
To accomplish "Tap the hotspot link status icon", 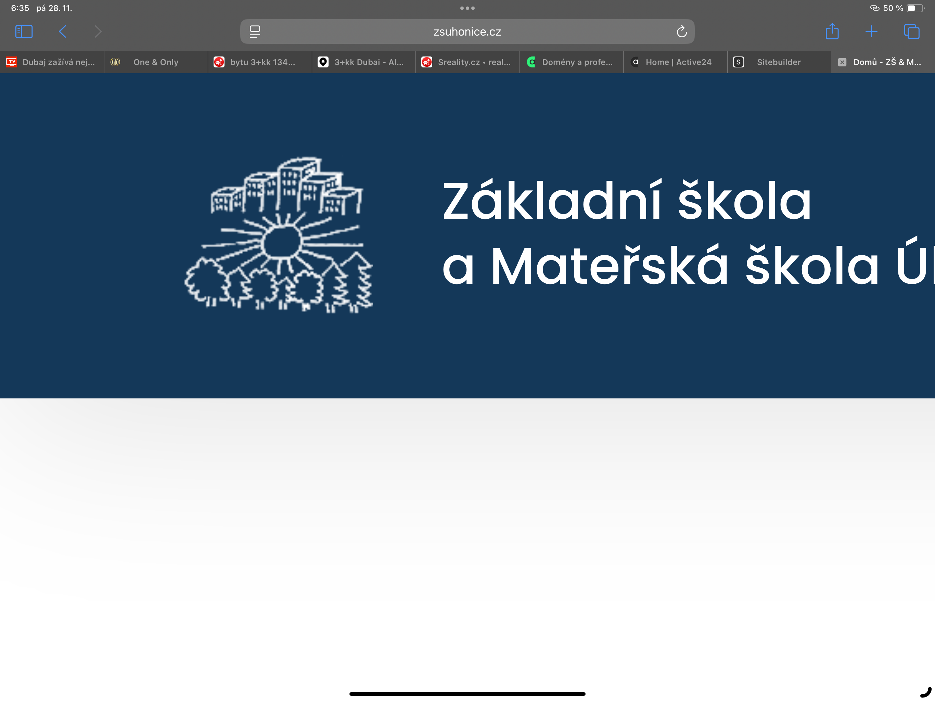I will [874, 8].
